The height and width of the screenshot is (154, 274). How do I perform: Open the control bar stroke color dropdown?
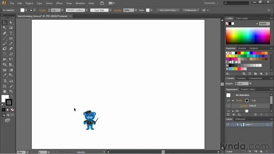coord(35,10)
